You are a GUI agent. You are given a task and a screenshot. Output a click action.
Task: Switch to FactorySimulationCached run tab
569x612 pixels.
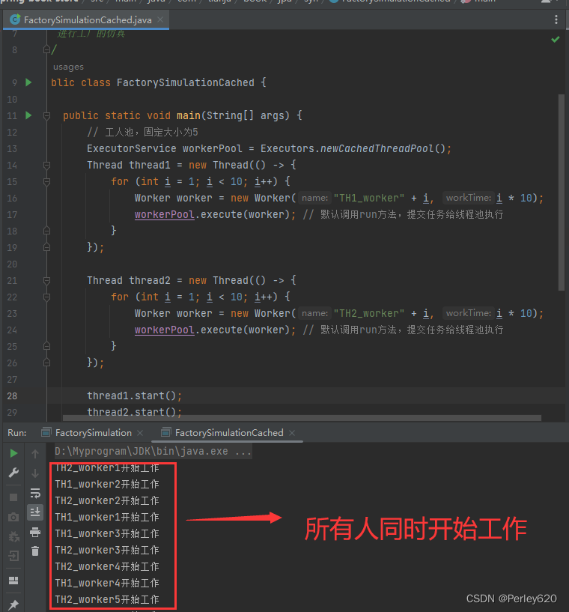[229, 432]
